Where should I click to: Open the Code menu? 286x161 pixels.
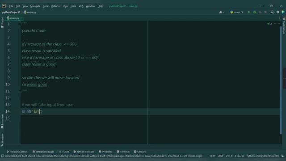[46, 6]
